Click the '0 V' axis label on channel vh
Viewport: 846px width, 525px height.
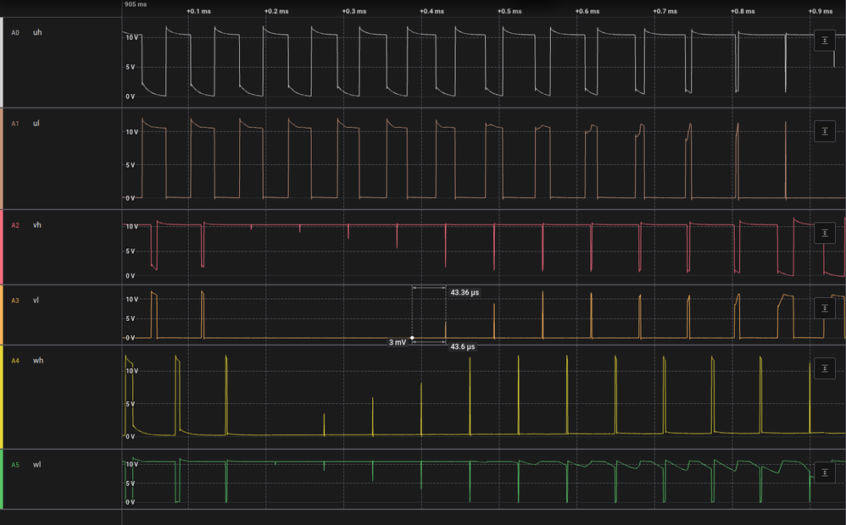(x=130, y=276)
